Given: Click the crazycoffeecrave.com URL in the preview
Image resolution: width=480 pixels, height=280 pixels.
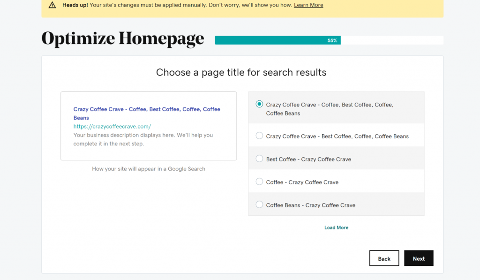Looking at the screenshot, I should coord(112,126).
